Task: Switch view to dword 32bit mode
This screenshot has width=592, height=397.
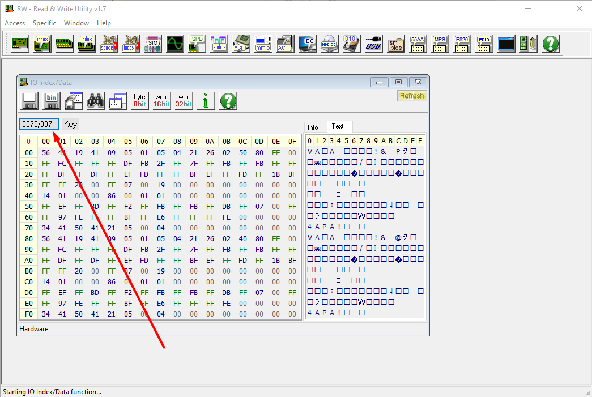Action: [x=184, y=101]
